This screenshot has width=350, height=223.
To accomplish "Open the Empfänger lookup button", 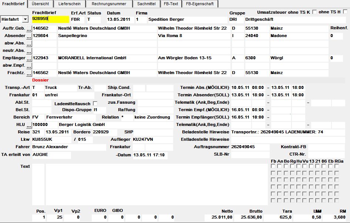I will tap(29, 58).
